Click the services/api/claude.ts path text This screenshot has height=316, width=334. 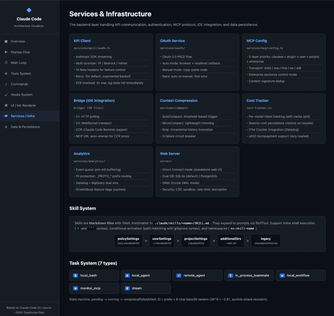(92, 48)
